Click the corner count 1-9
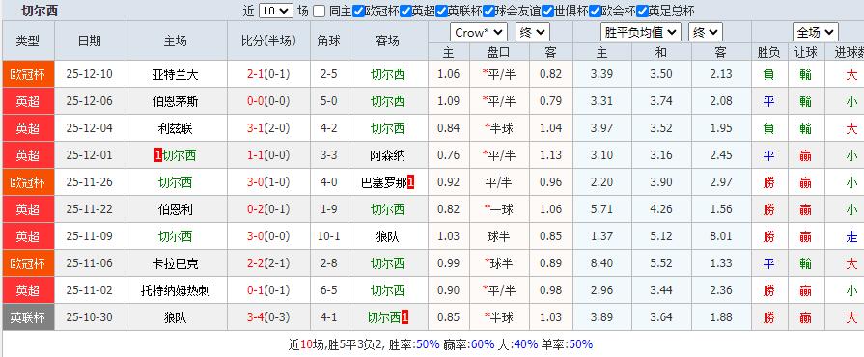The height and width of the screenshot is (357, 864). (328, 209)
